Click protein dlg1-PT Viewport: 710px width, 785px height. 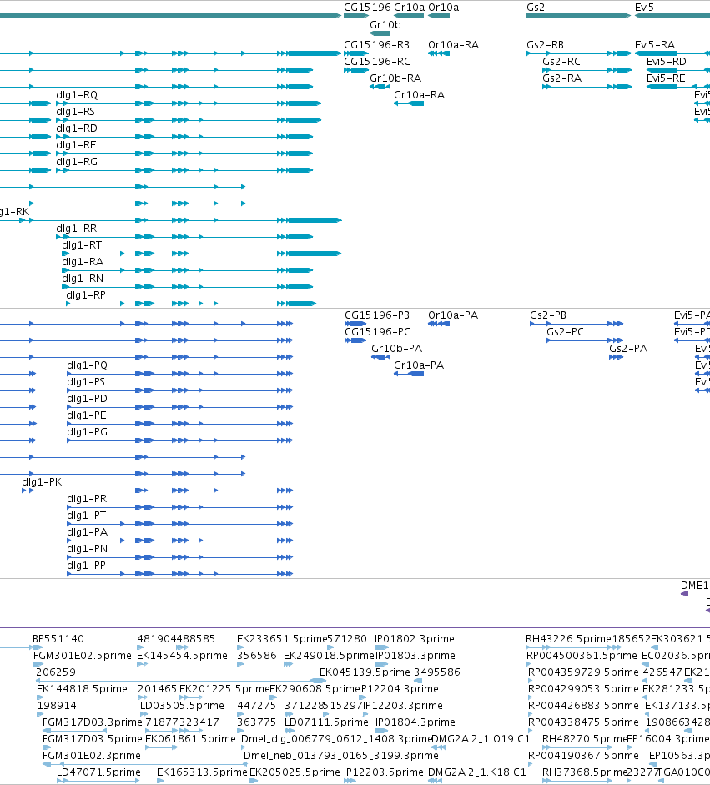pos(86,516)
